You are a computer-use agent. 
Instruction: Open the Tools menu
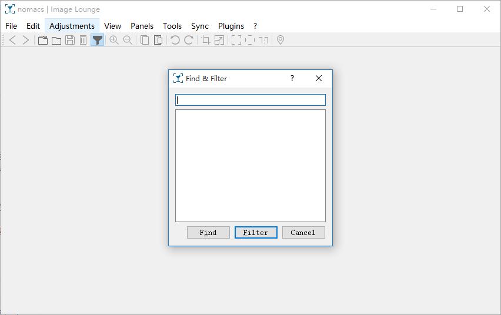click(x=172, y=26)
